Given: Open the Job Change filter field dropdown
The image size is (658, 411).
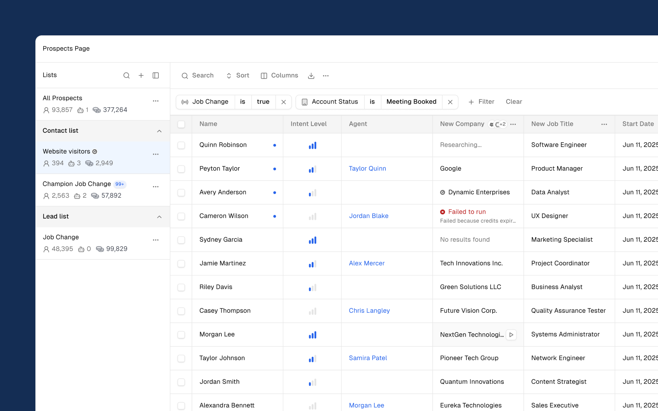Looking at the screenshot, I should click(205, 102).
